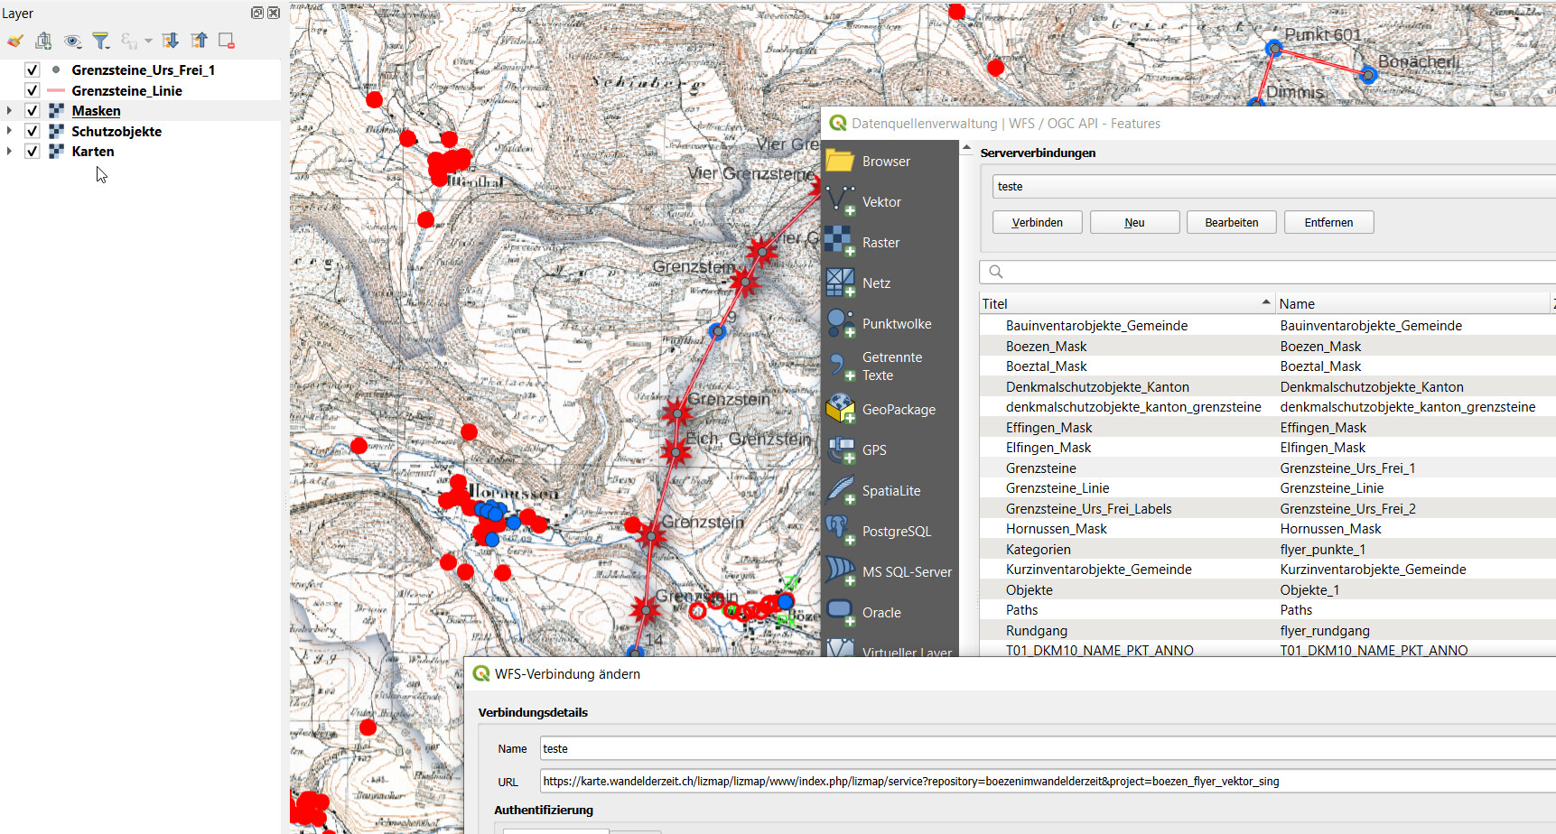Click the remove layer/group icon

pyautogui.click(x=227, y=41)
